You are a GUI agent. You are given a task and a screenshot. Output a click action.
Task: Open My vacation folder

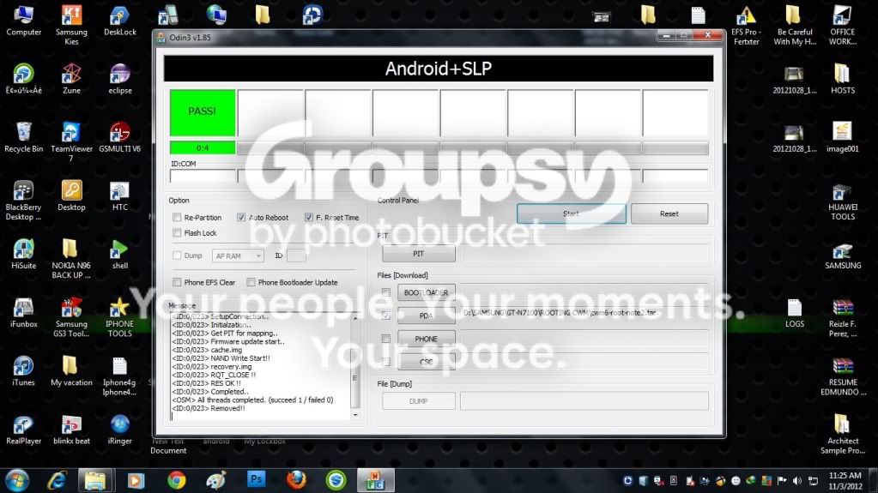71,370
